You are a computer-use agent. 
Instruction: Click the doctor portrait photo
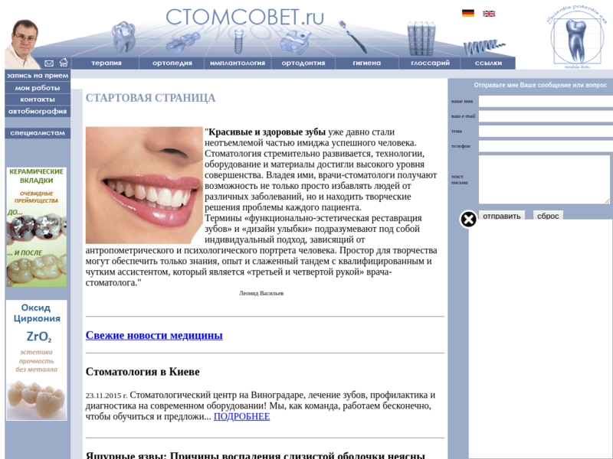click(23, 44)
